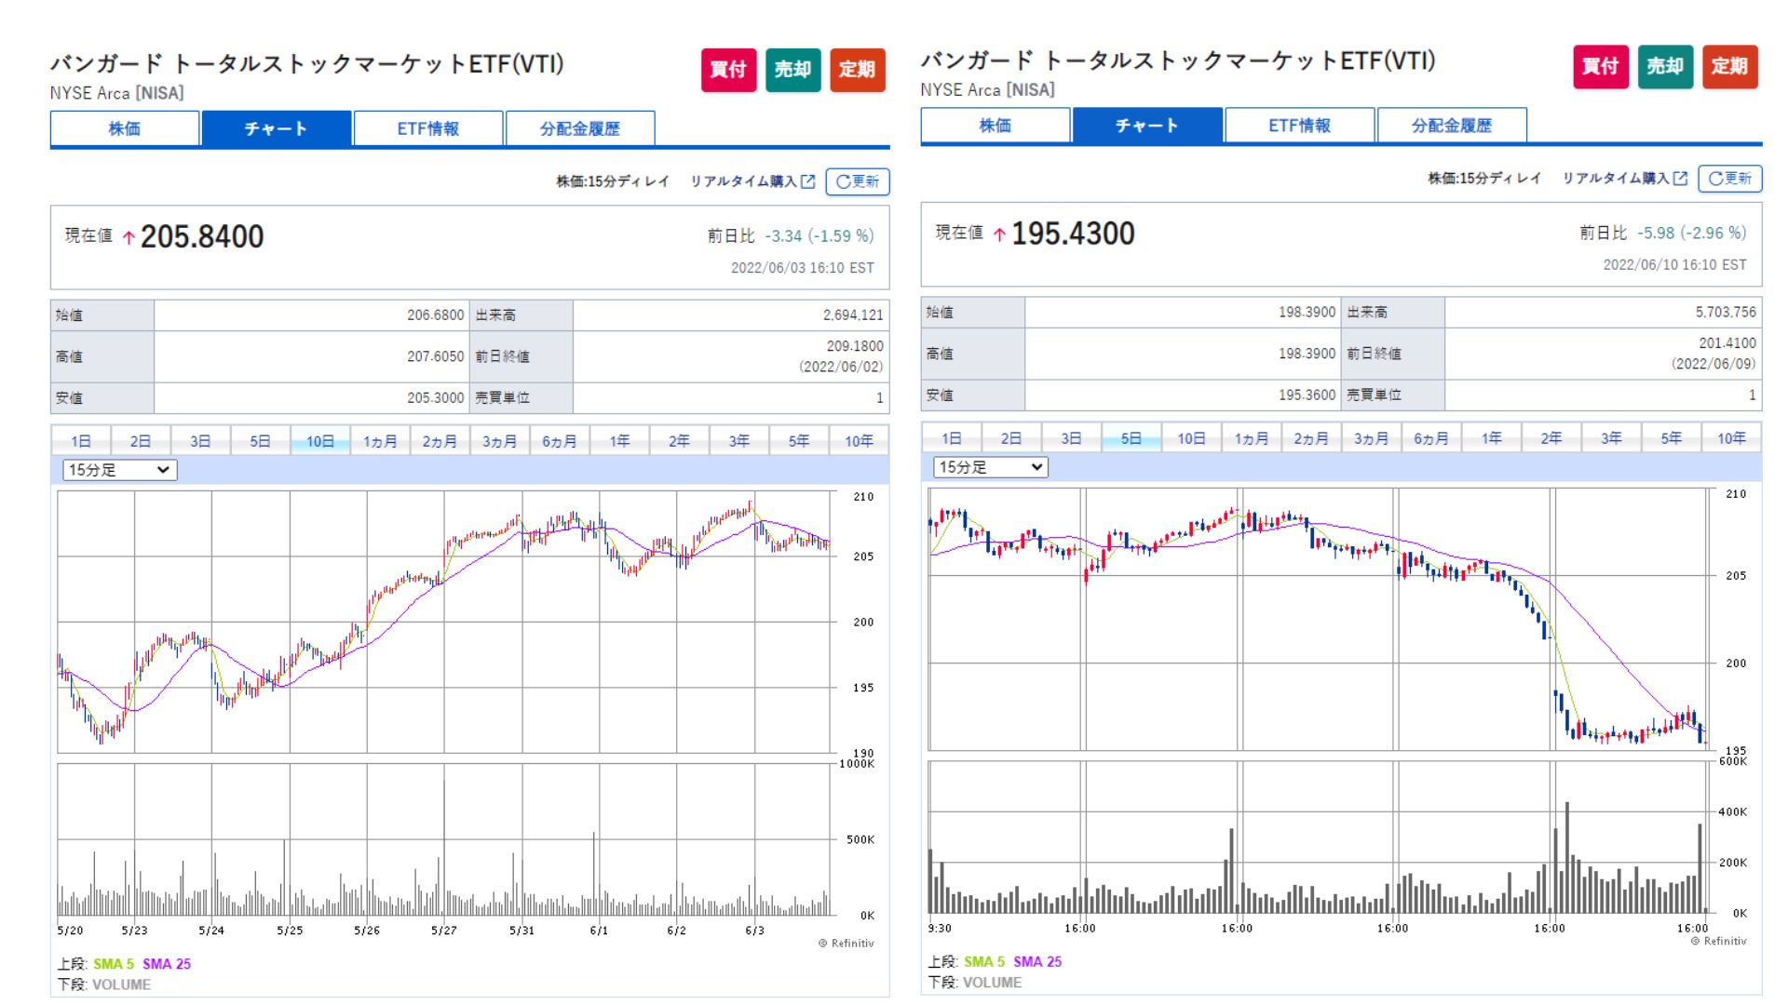
Task: Open the 株価 tab in right panel
Action: (996, 125)
